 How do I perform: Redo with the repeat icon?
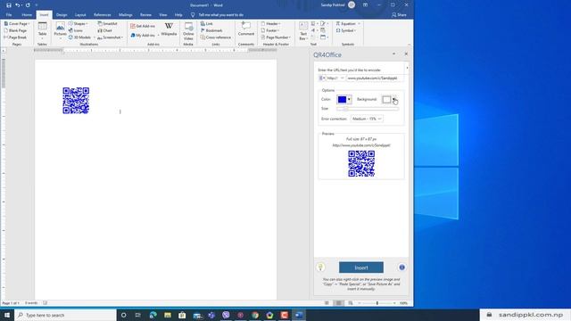coord(28,5)
